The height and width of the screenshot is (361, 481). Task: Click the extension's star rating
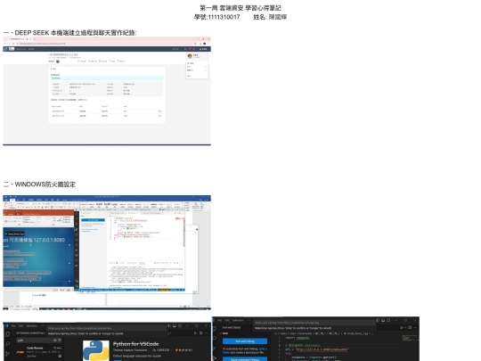pos(183,350)
